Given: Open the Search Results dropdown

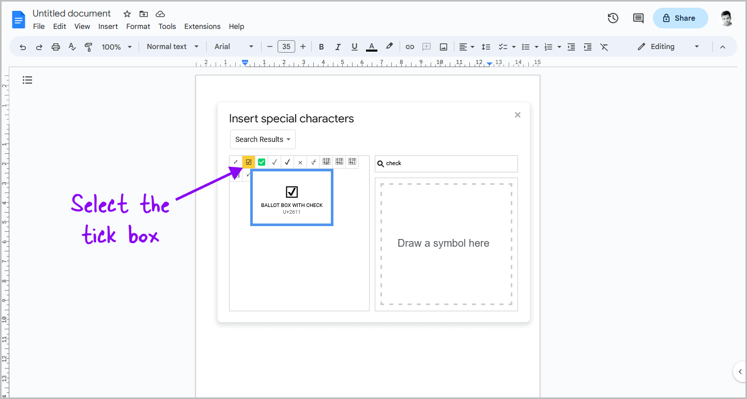Looking at the screenshot, I should (263, 139).
